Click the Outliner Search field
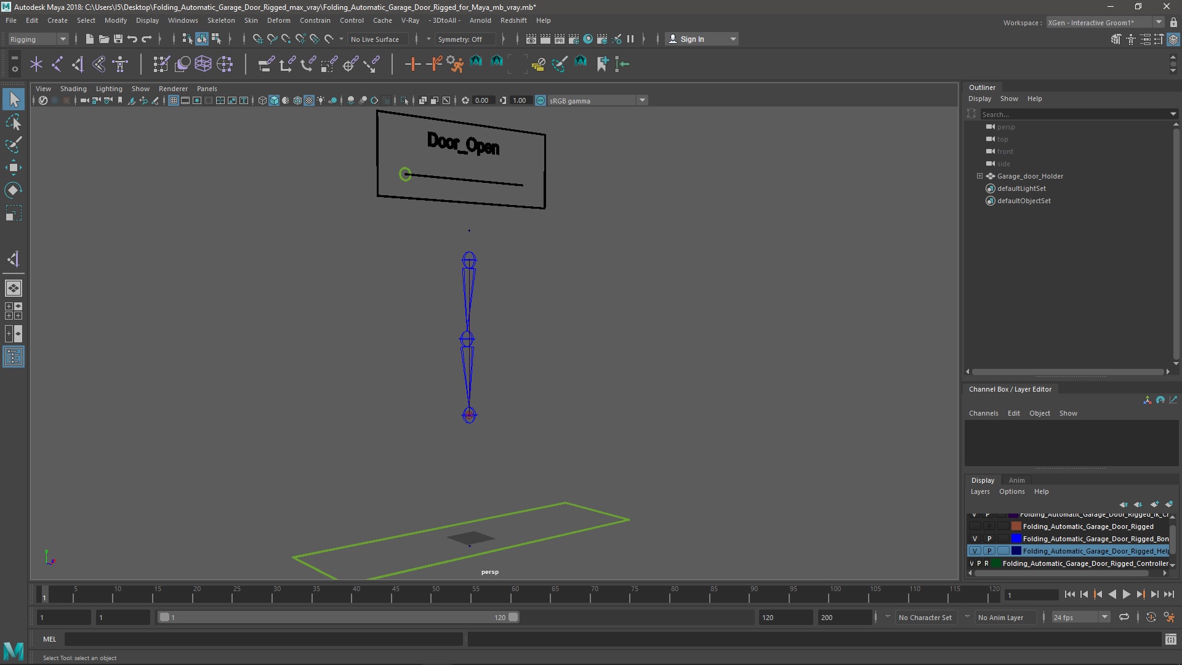This screenshot has width=1182, height=665. point(1074,114)
